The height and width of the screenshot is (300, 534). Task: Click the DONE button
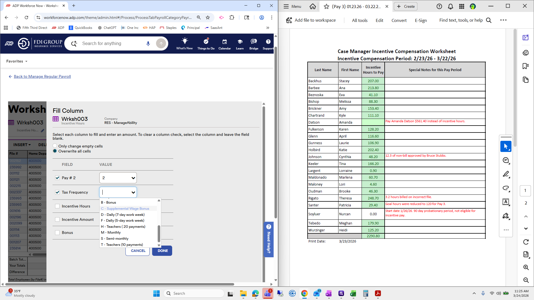(x=162, y=251)
